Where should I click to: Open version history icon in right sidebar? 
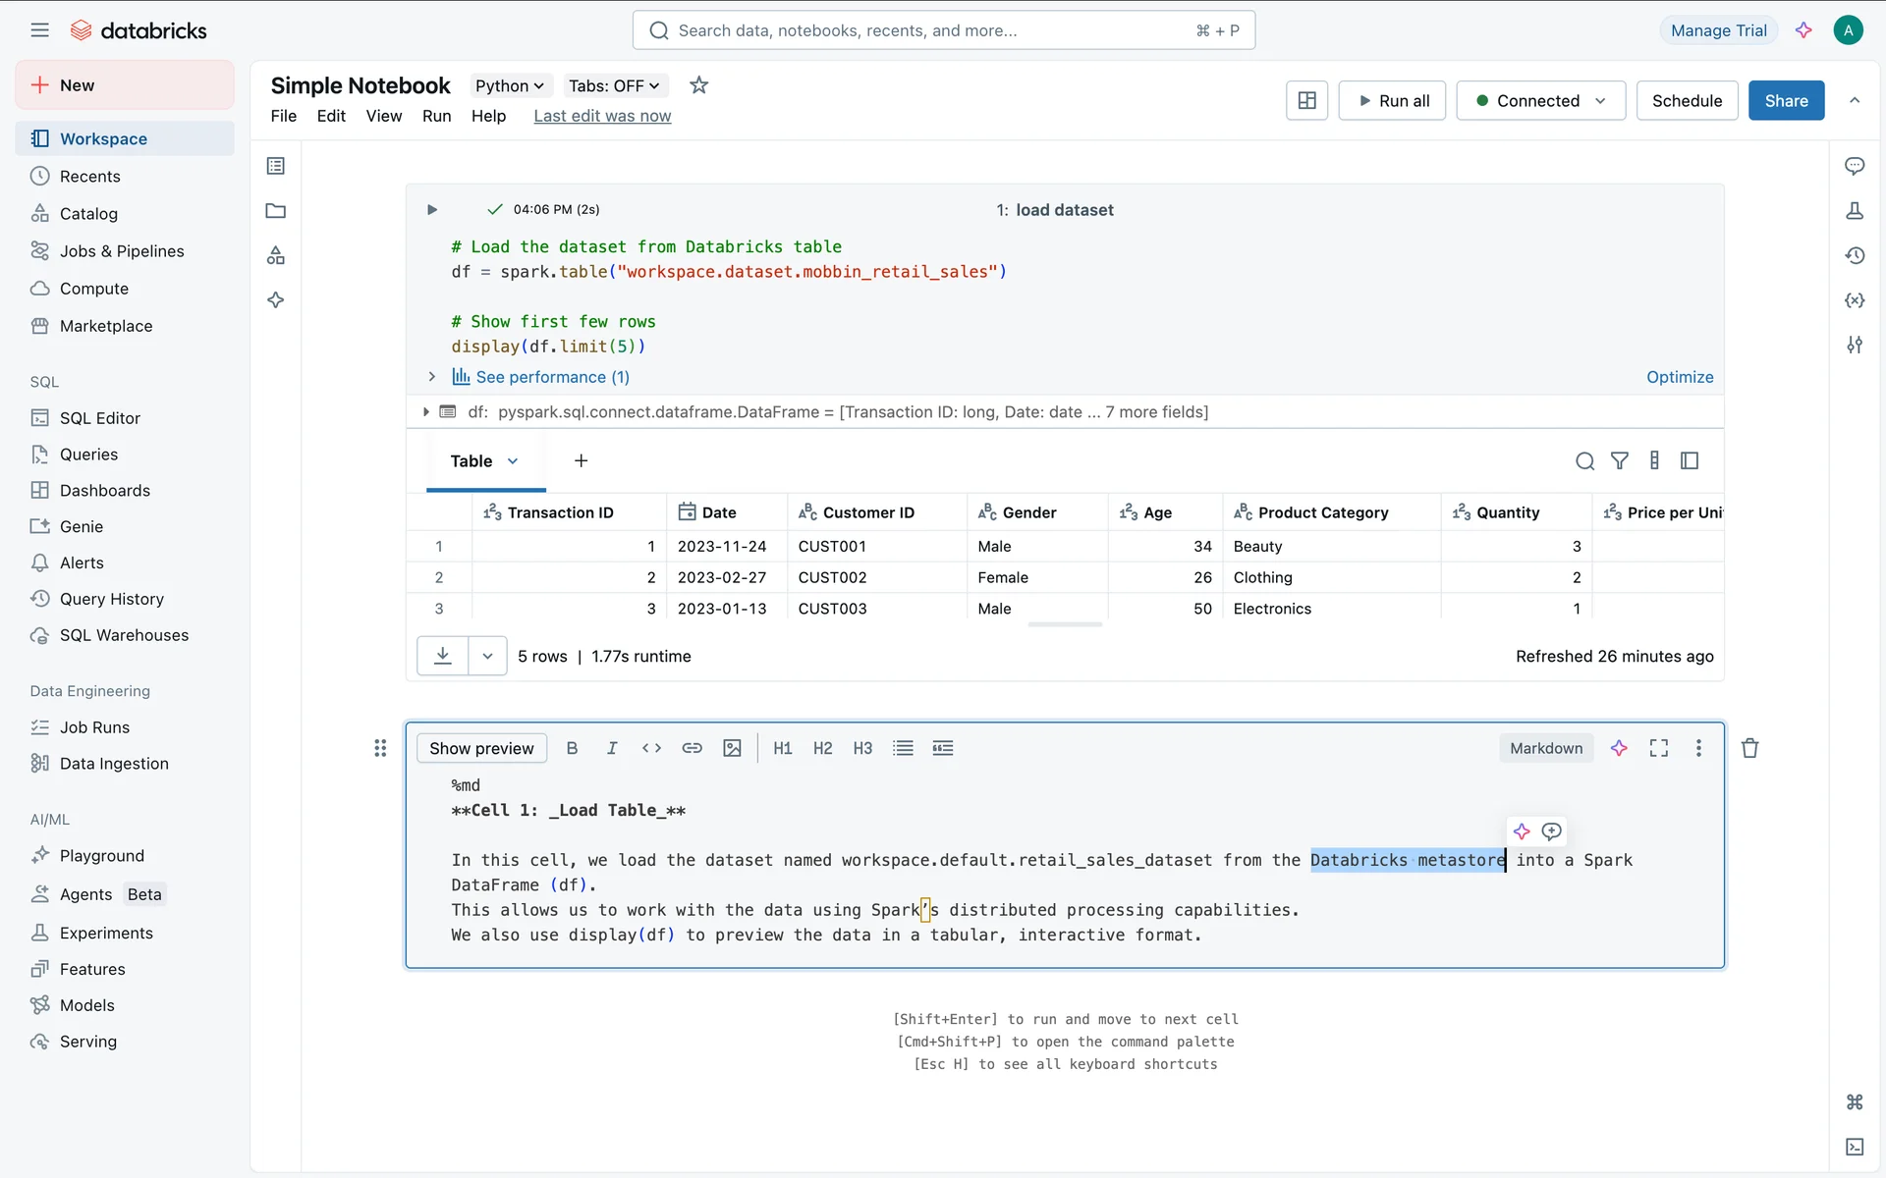(1855, 255)
